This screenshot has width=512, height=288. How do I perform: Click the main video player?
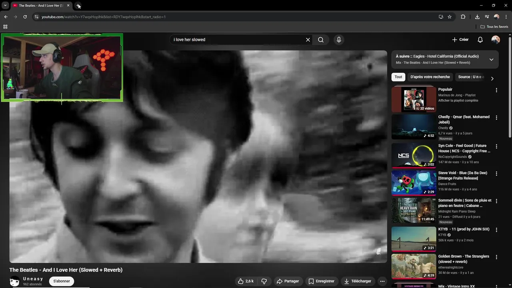pyautogui.click(x=198, y=157)
